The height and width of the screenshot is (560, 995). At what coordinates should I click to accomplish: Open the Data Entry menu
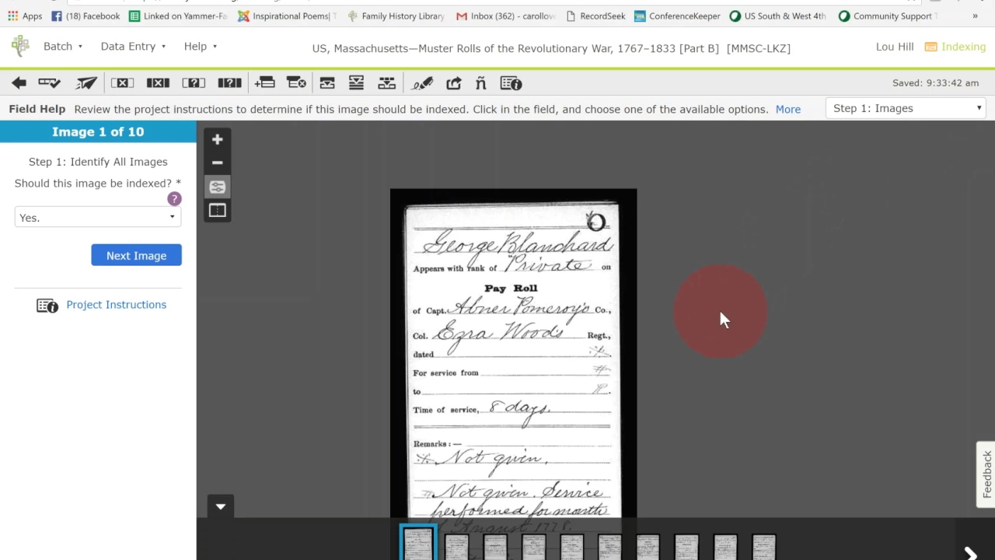[133, 47]
